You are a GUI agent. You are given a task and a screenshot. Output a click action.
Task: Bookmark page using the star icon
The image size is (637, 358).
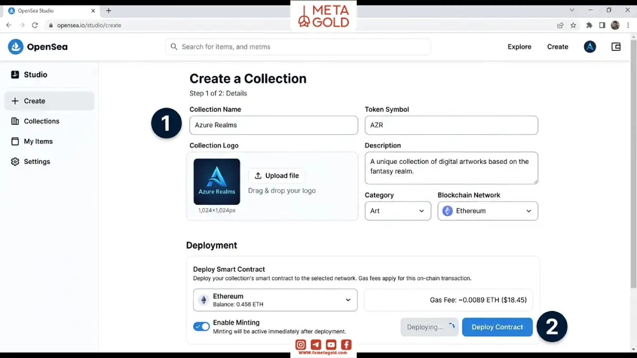(573, 25)
